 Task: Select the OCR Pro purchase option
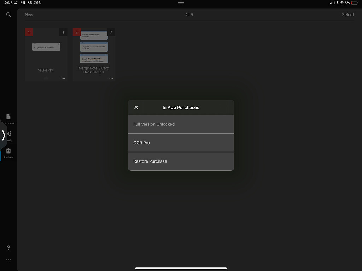181,143
